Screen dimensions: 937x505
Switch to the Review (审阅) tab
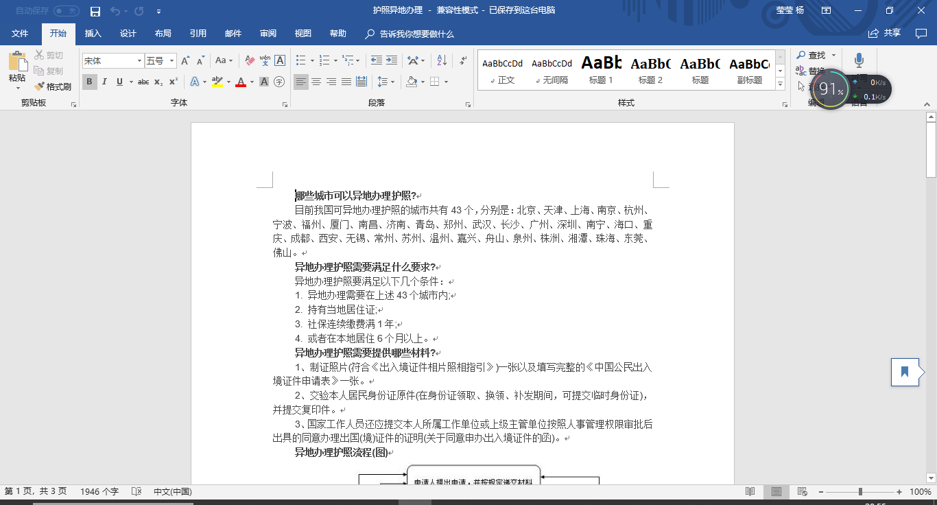coord(268,34)
